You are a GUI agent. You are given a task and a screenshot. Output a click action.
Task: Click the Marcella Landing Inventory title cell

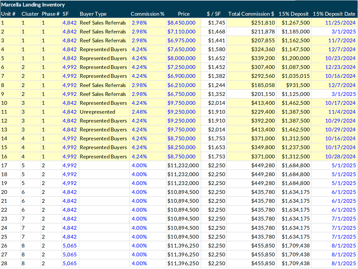pyautogui.click(x=33, y=5)
